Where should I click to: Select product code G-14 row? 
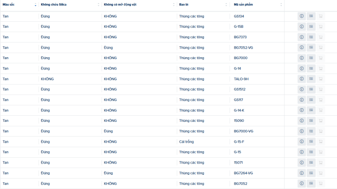coord(168,69)
